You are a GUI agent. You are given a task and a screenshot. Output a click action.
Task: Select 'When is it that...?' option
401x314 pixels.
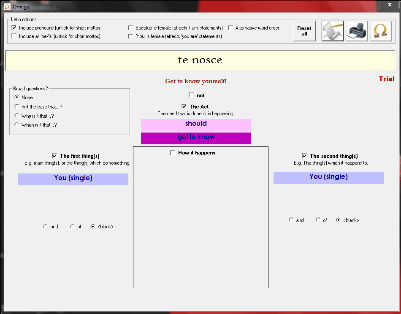[16, 125]
